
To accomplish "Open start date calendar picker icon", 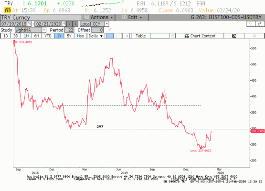I will tap(29, 24).
